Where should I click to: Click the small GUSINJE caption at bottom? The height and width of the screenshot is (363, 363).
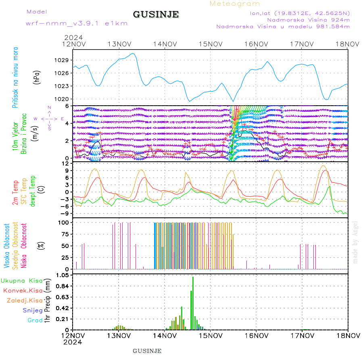tap(147, 351)
